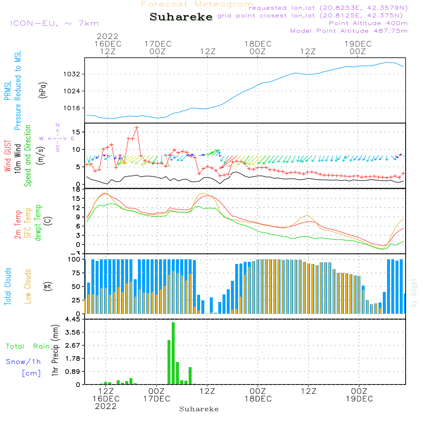Select the Forecast Meteogram heading
This screenshot has width=423, height=423.
click(197, 4)
